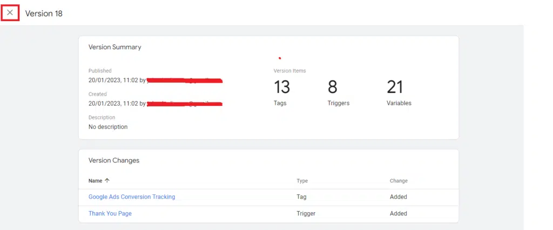This screenshot has width=553, height=230.
Task: Click the Tag type cell
Action: pyautogui.click(x=301, y=197)
